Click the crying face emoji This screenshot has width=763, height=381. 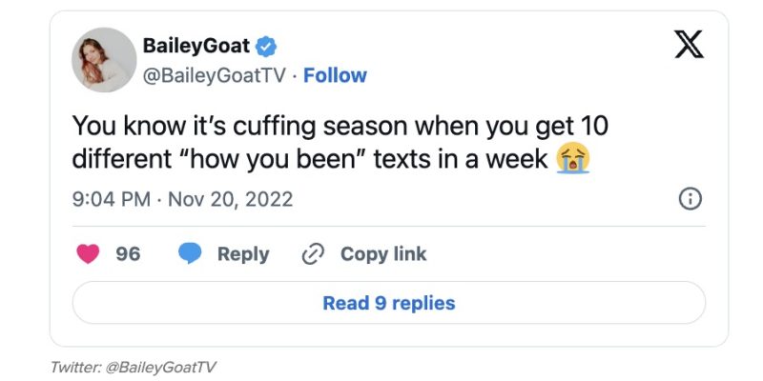click(x=574, y=158)
